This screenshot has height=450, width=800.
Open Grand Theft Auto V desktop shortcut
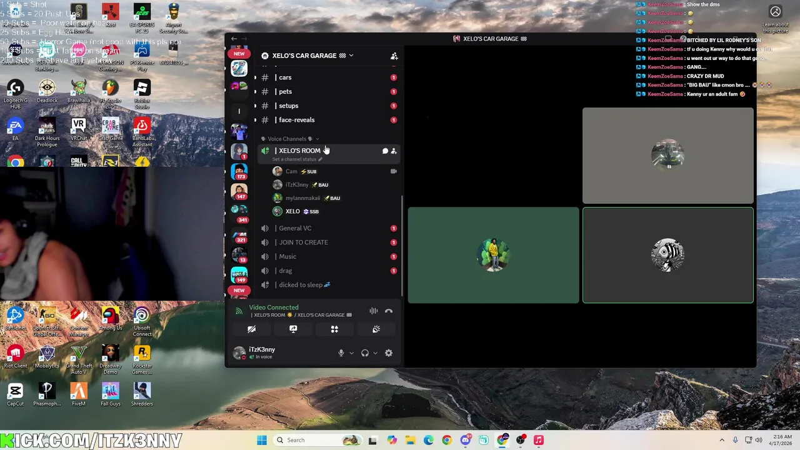tap(79, 360)
